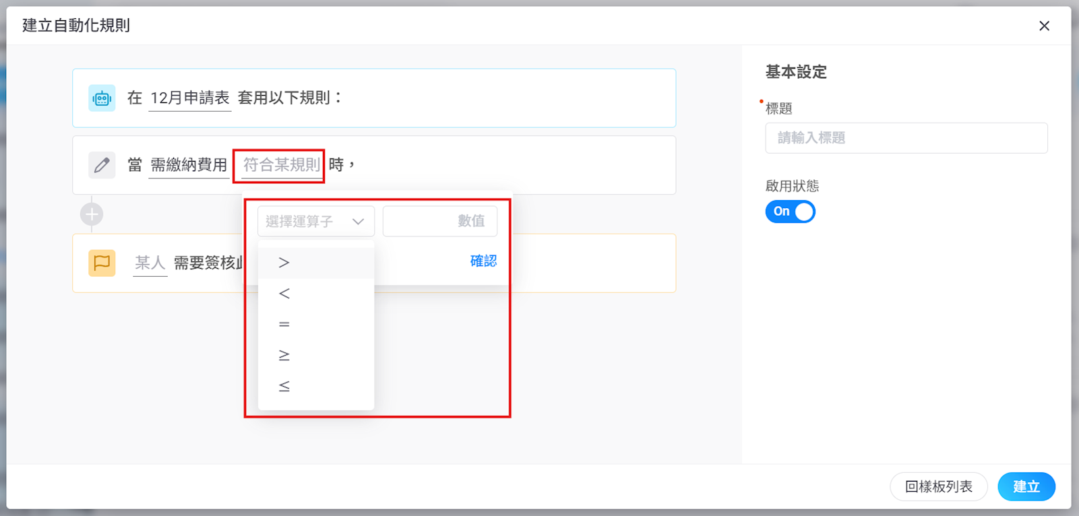Click the 確認 confirm link
This screenshot has width=1079, height=516.
(483, 261)
